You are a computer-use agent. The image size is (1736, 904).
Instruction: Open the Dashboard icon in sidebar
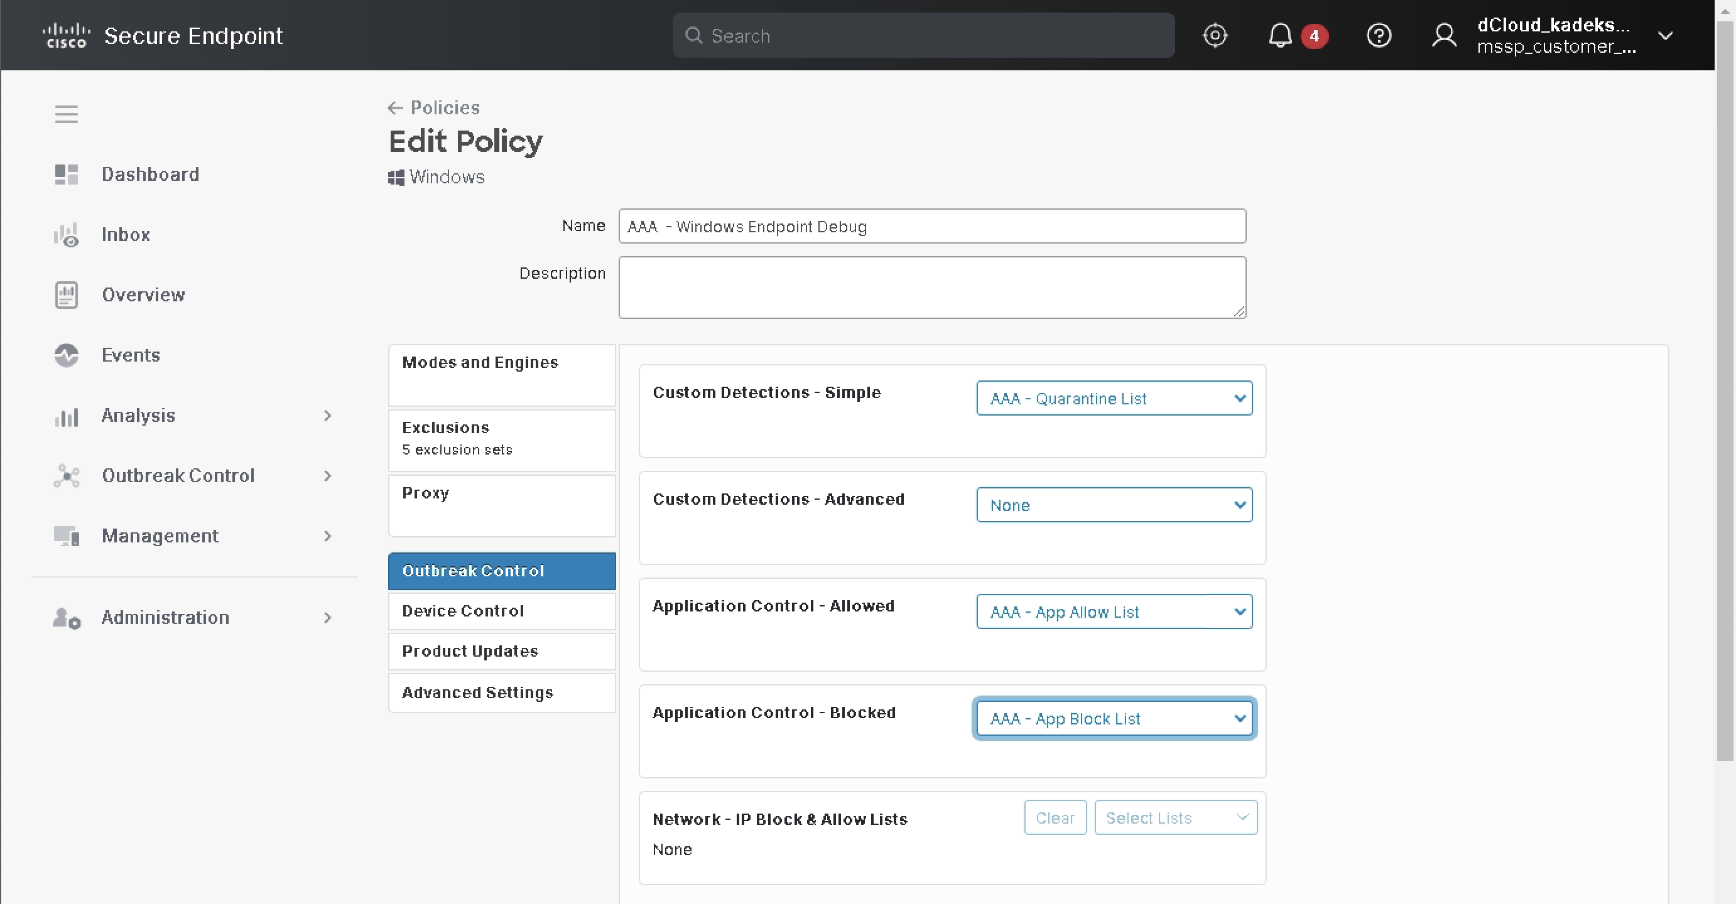66,175
